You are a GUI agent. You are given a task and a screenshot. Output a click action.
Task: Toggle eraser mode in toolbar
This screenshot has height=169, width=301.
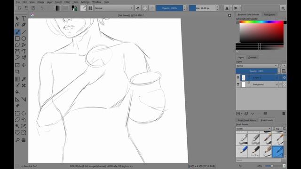pyautogui.click(x=138, y=8)
